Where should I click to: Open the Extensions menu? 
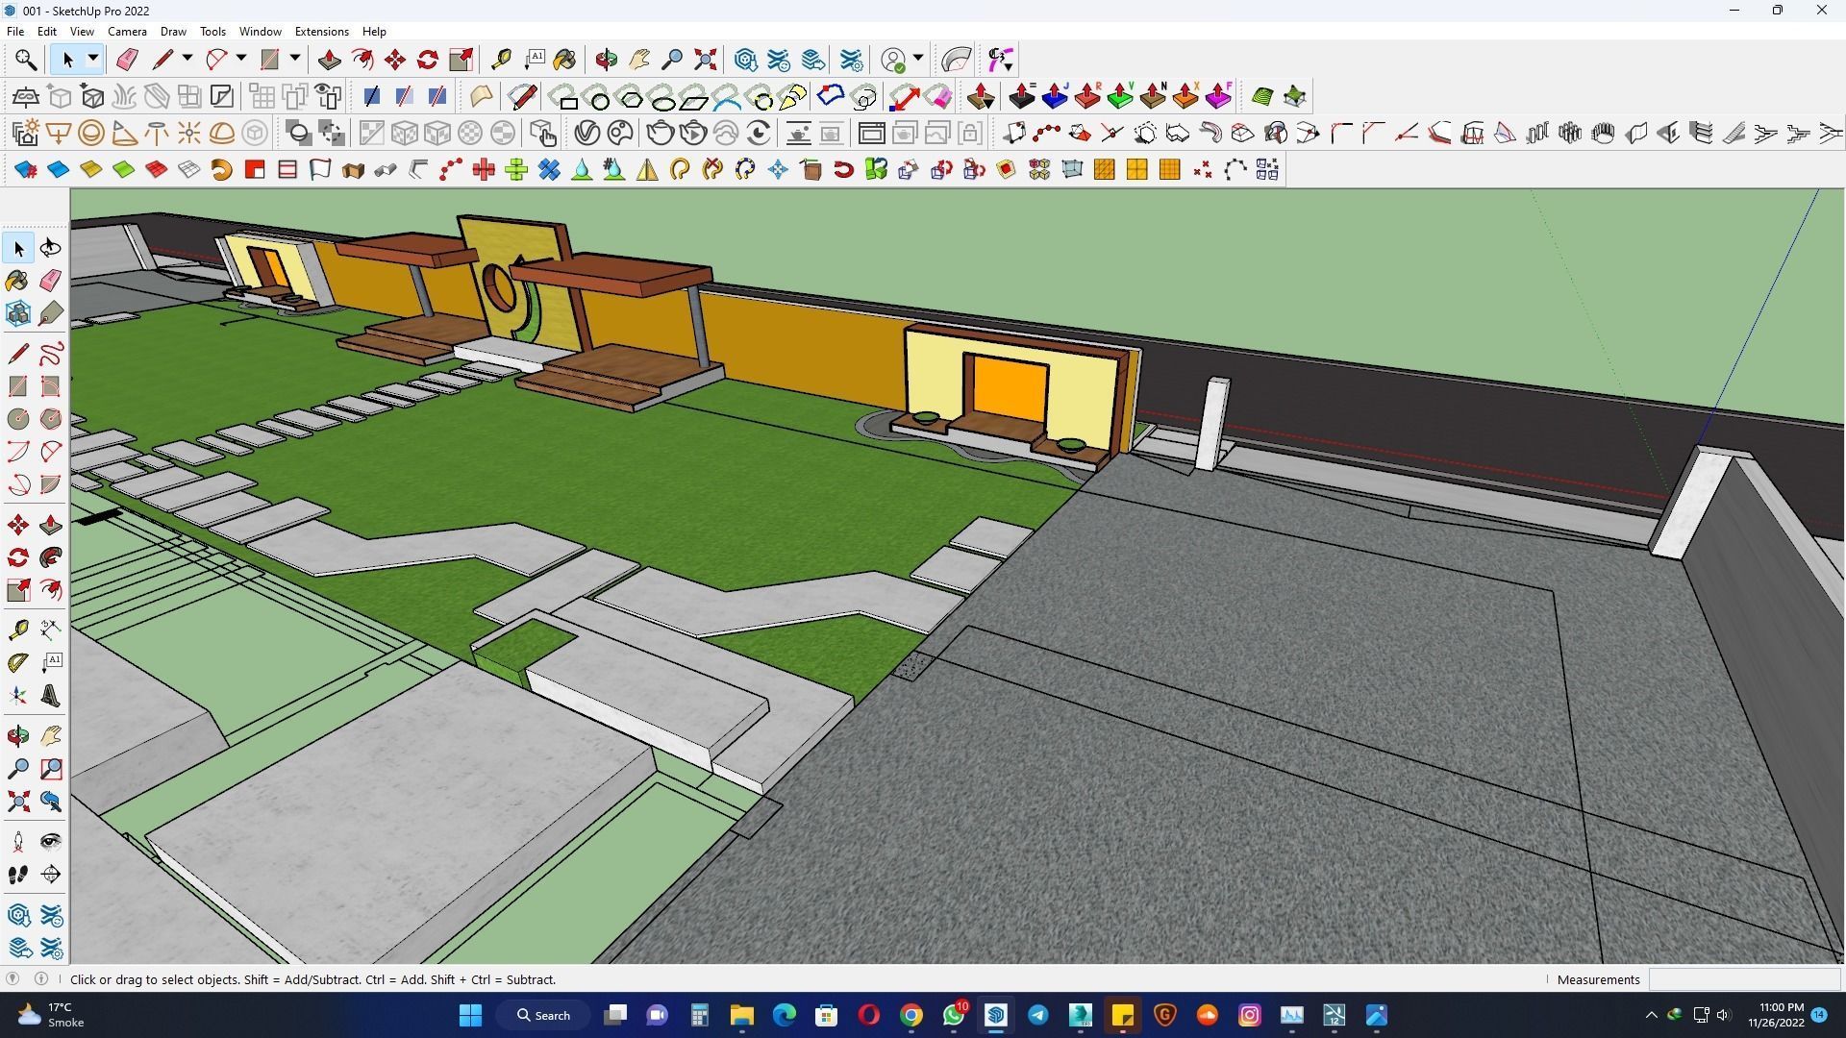[321, 32]
